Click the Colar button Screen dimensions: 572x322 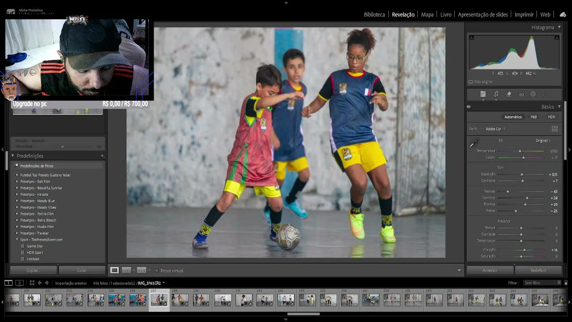pyautogui.click(x=82, y=270)
